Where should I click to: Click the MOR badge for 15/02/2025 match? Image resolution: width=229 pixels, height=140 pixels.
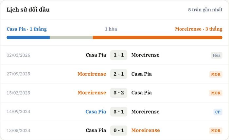(216, 93)
